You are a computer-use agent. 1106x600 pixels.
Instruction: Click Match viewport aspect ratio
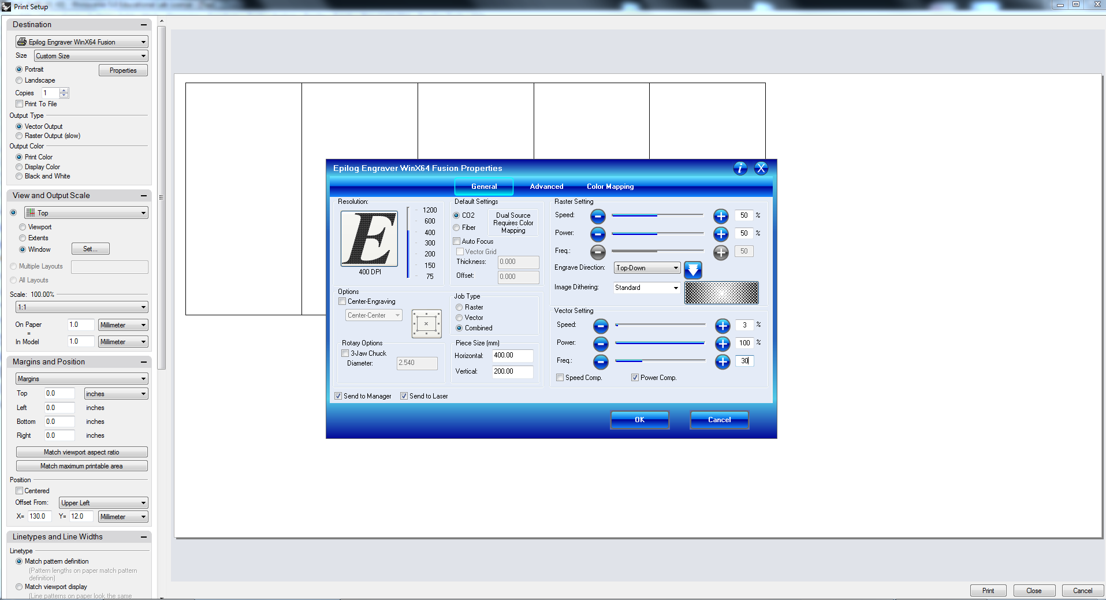(81, 452)
